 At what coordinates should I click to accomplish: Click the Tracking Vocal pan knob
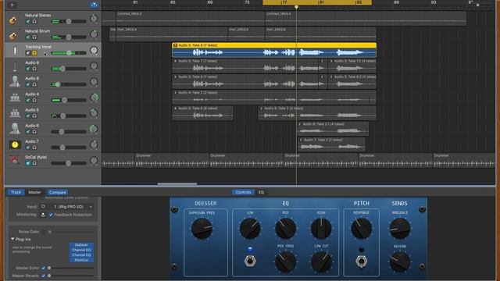(x=94, y=50)
